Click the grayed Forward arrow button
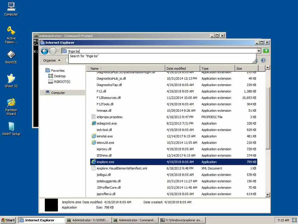This screenshot has height=224, width=298. 53,51
